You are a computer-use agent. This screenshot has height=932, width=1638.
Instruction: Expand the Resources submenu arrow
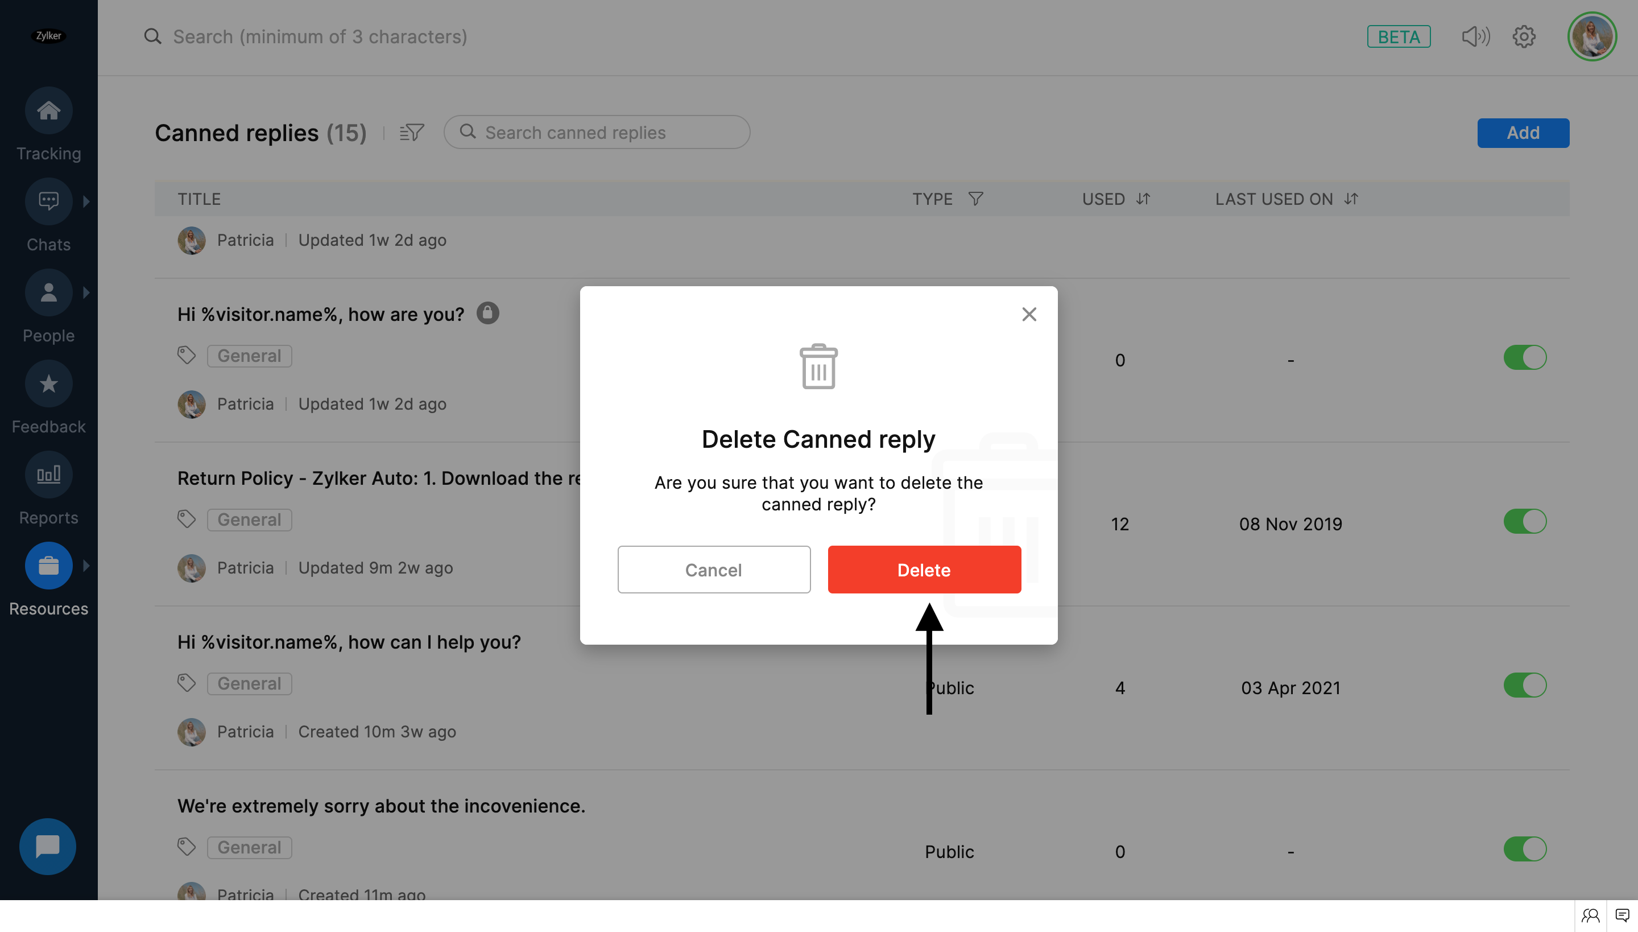pos(86,566)
